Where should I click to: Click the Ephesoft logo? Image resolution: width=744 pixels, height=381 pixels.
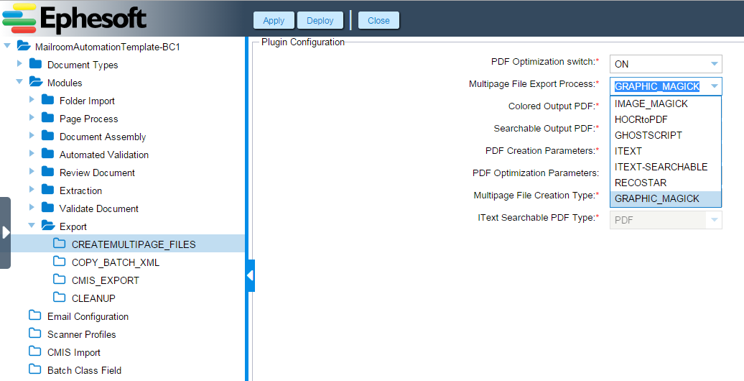74,19
